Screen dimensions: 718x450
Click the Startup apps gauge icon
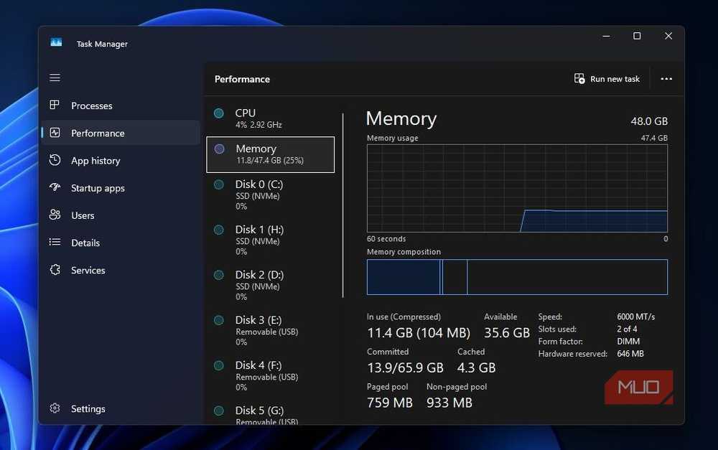(55, 187)
